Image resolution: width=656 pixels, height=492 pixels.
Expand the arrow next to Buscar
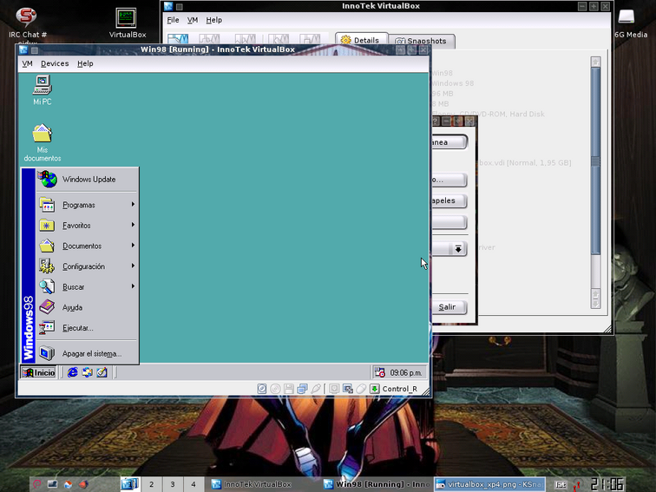pos(133,286)
